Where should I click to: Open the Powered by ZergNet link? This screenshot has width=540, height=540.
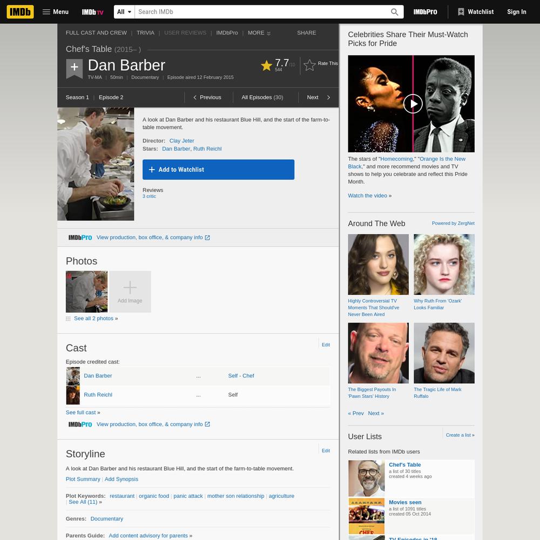tap(453, 223)
